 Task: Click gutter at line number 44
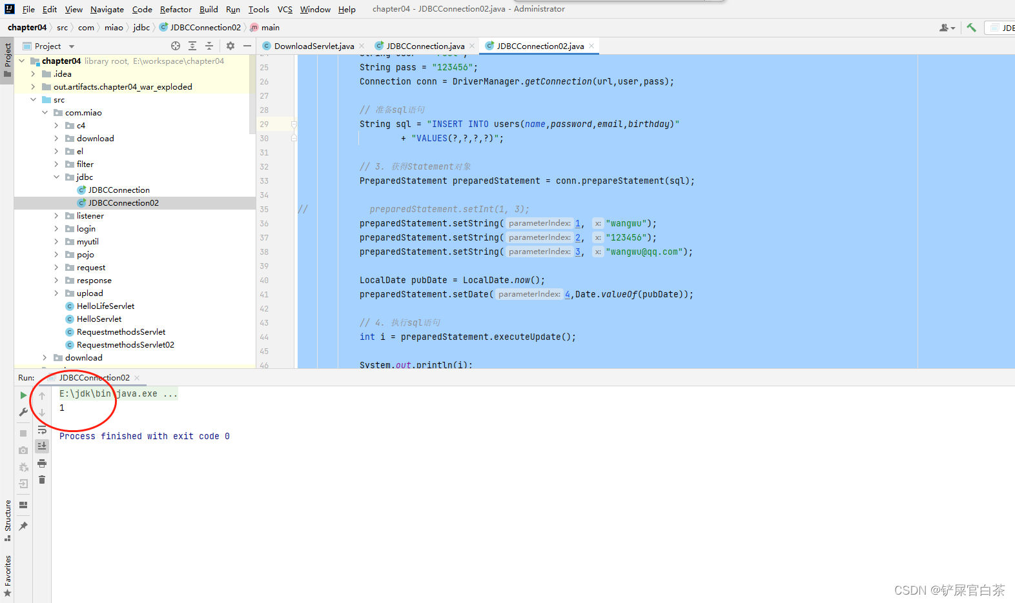click(x=264, y=337)
